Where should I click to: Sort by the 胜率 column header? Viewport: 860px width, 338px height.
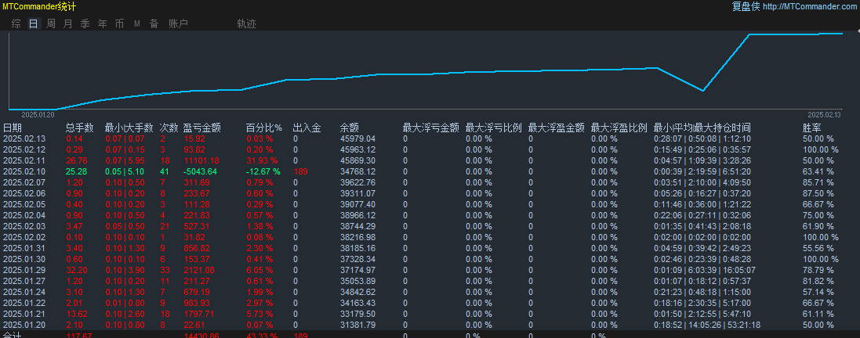[812, 128]
